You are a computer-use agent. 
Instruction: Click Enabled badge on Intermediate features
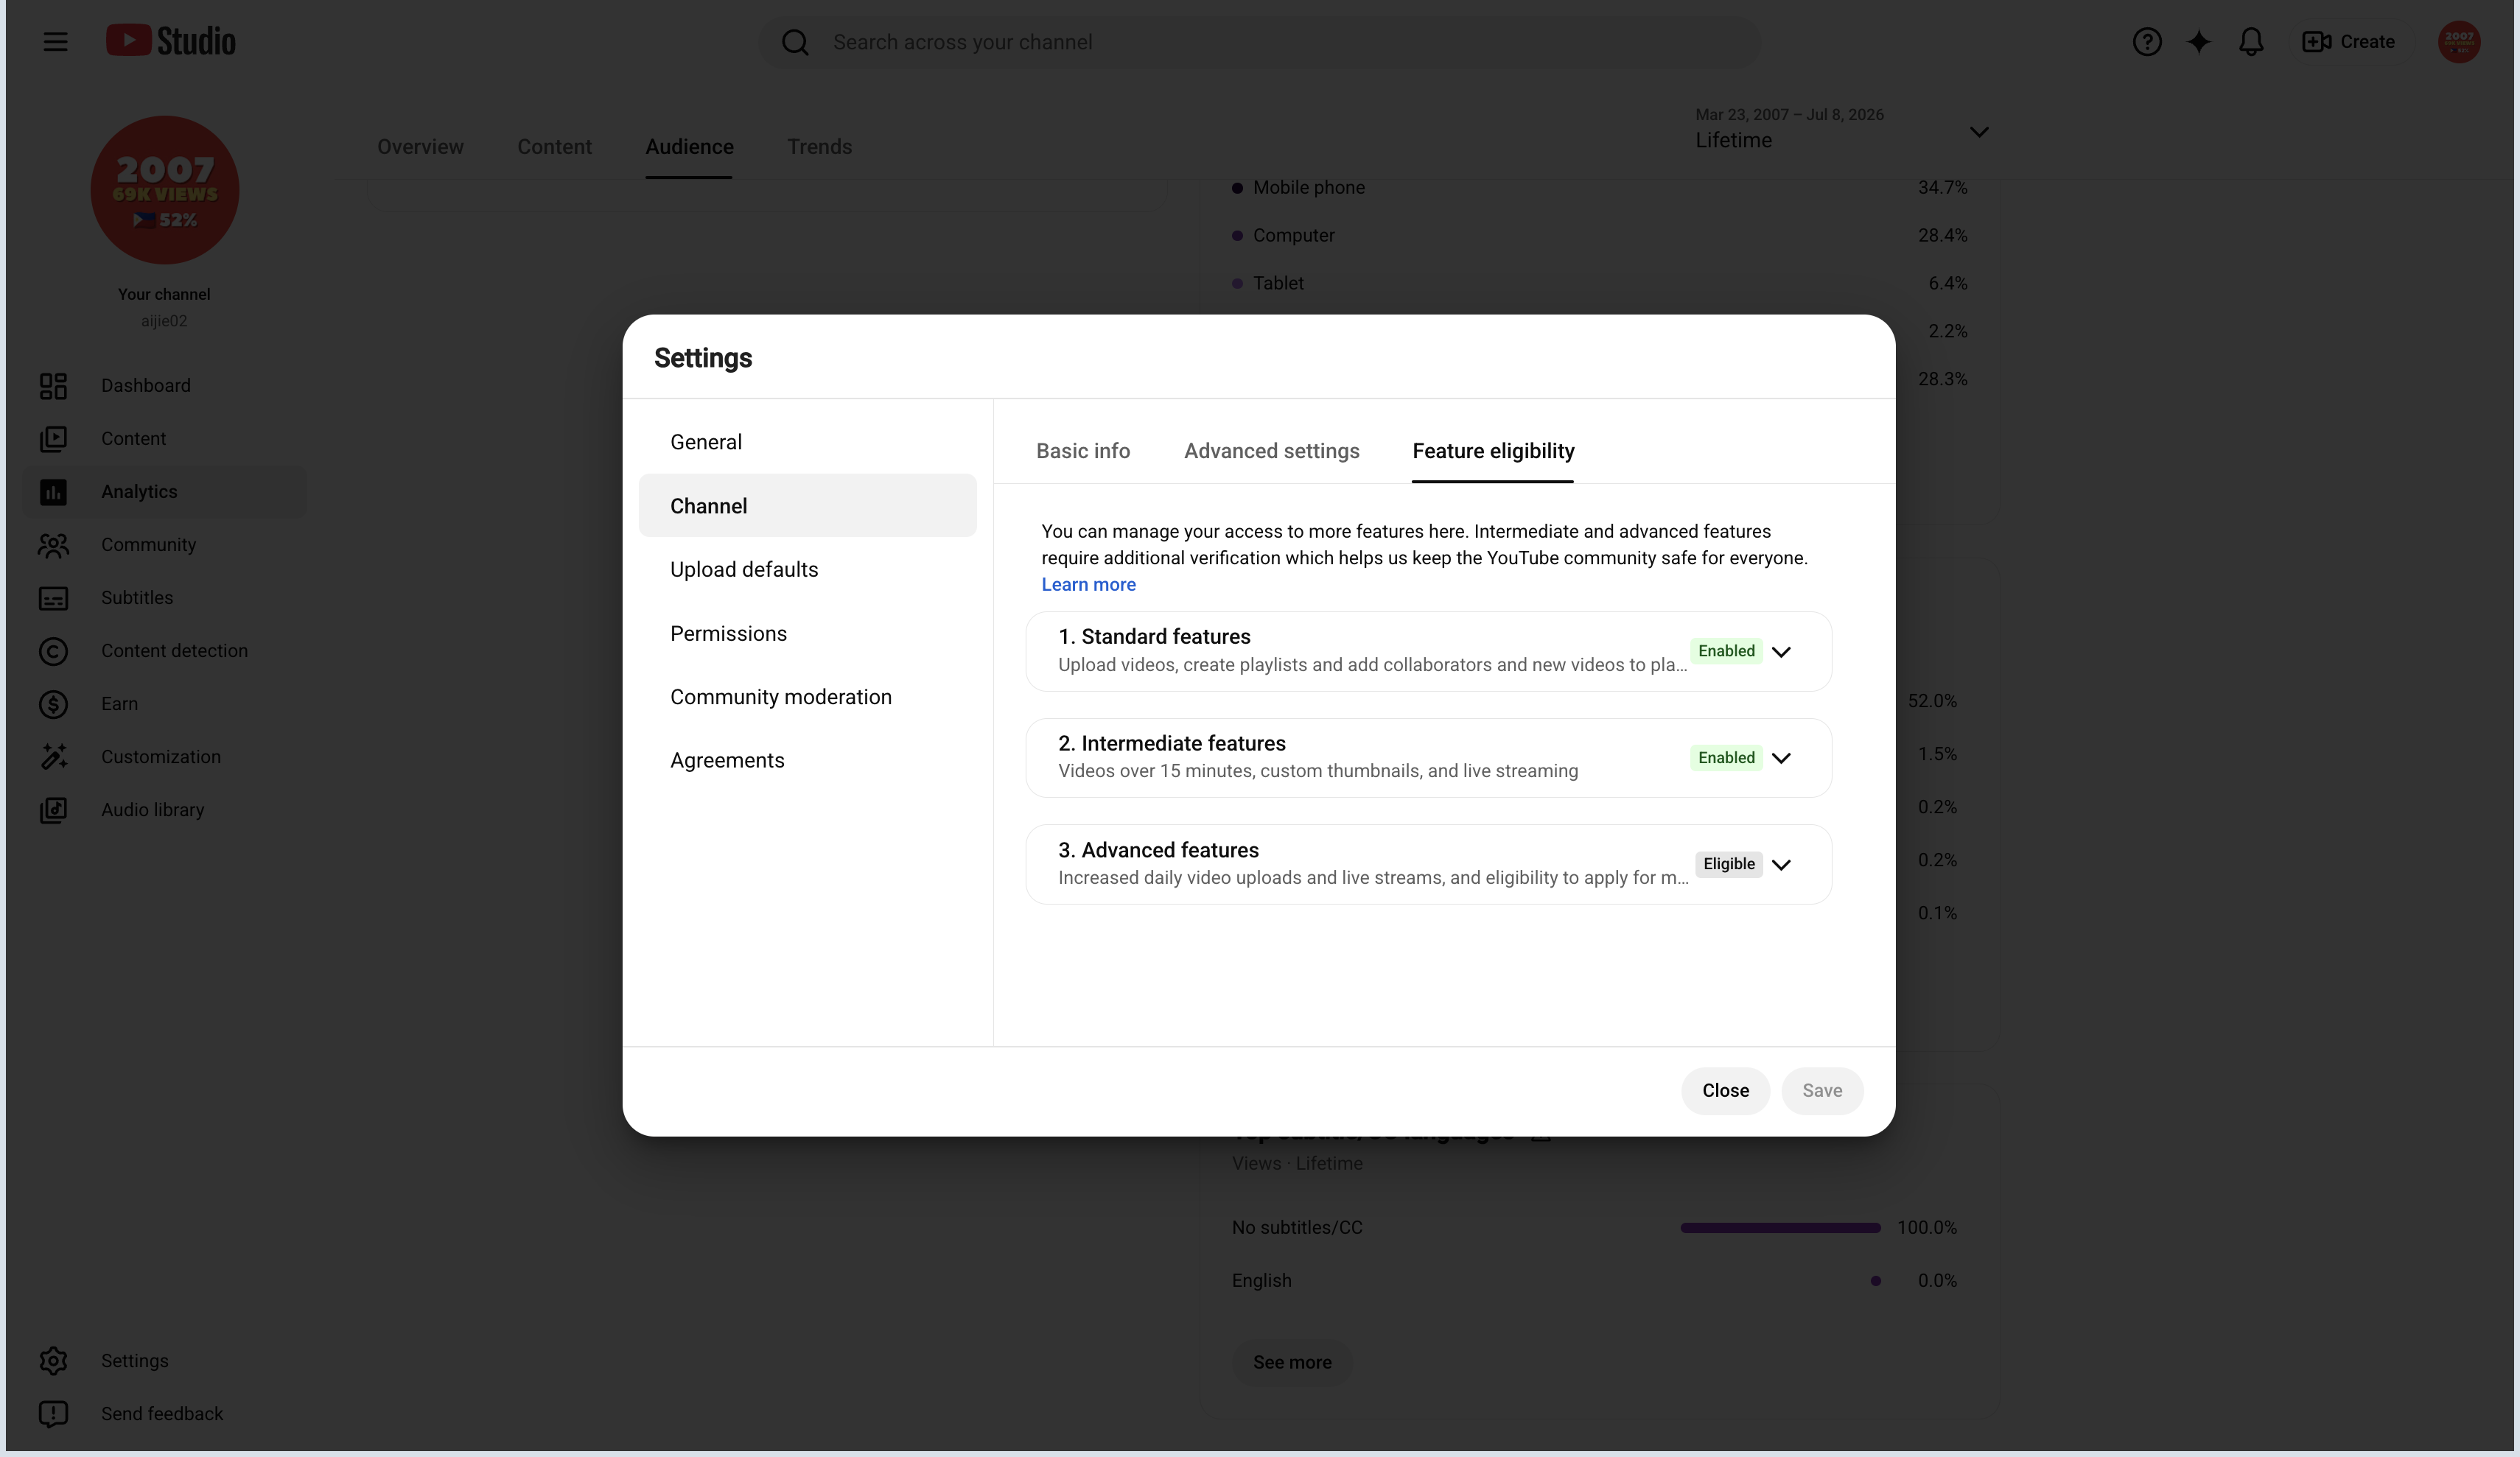(1726, 758)
